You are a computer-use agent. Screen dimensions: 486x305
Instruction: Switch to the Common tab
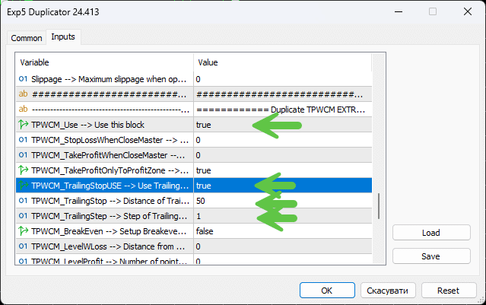tap(27, 38)
